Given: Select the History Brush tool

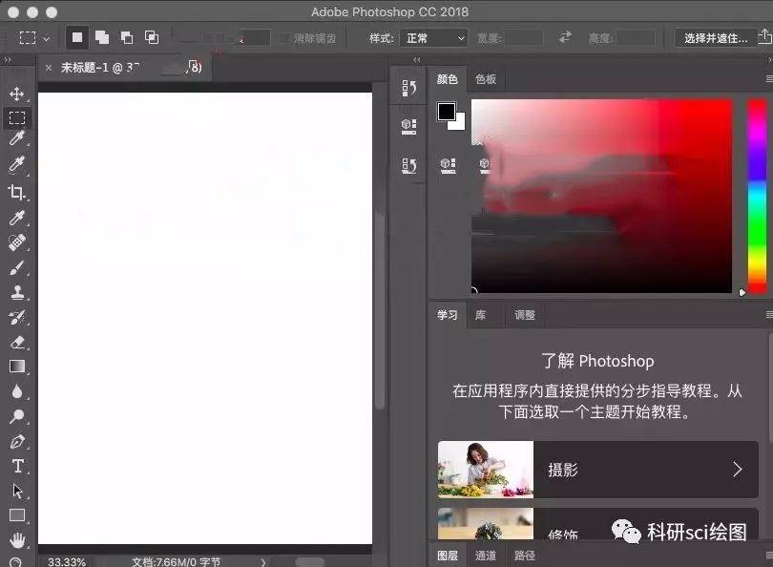Looking at the screenshot, I should pyautogui.click(x=17, y=317).
